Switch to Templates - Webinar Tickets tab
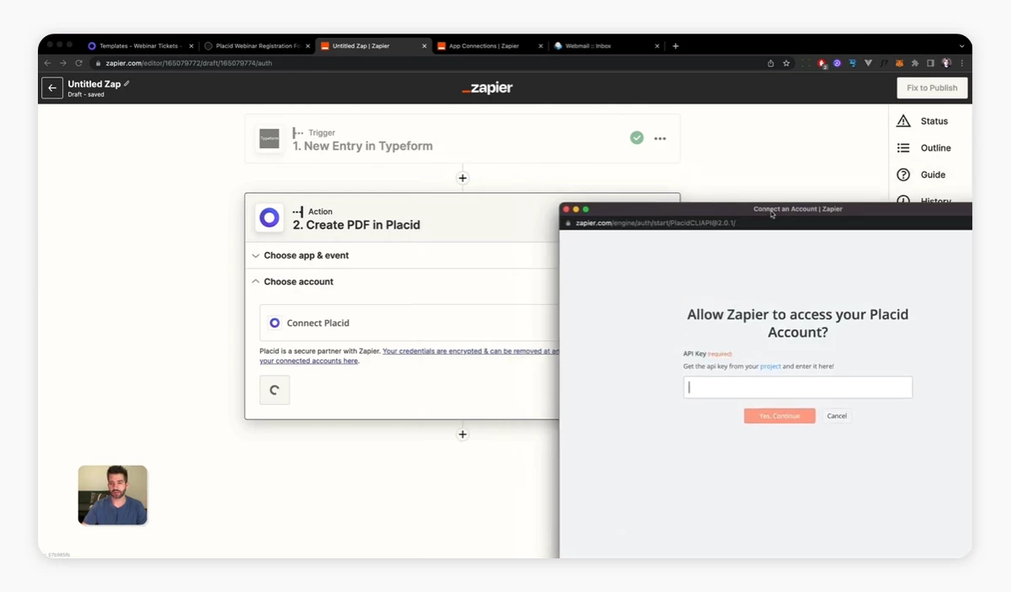 (140, 46)
